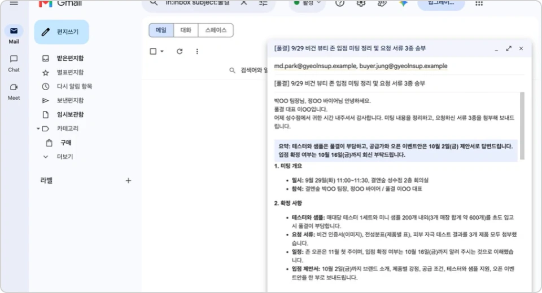Screen dimensions: 542x293
Task: Click the '2. 확정 사항' heading
Action: pyautogui.click(x=288, y=203)
